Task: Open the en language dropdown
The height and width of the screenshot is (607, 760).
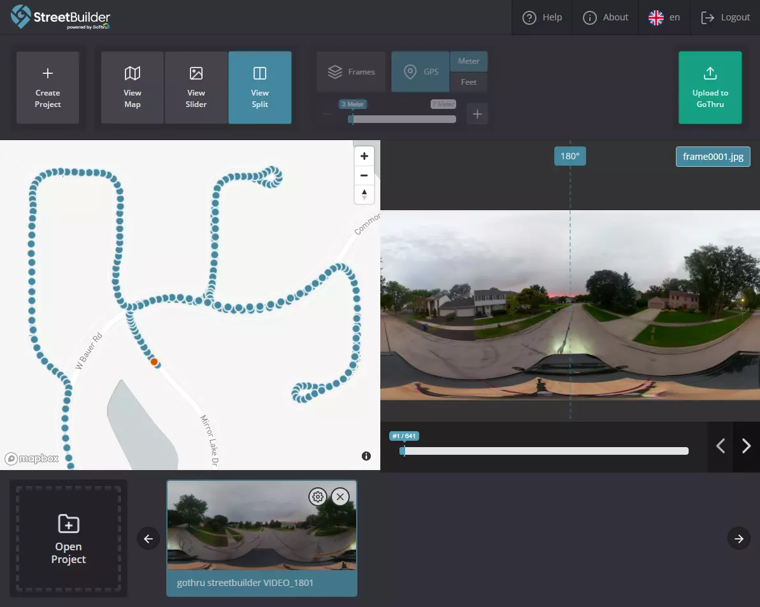Action: coord(664,17)
